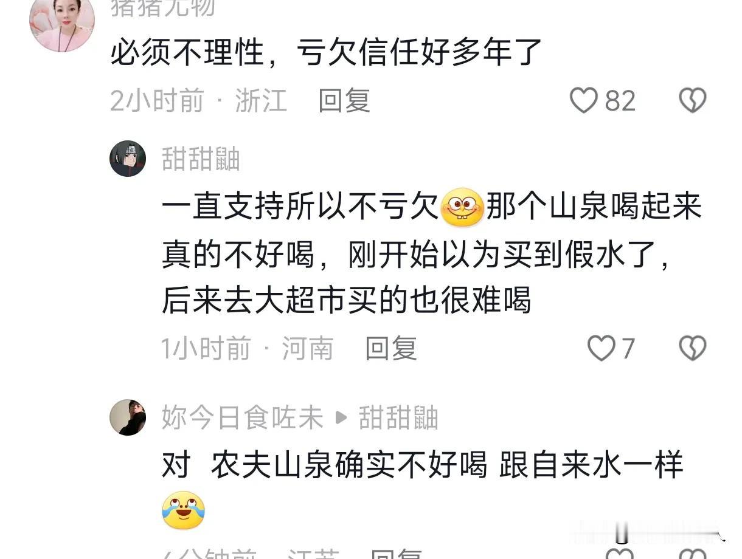Open 甜甜鼬's Itachi avatar

click(x=128, y=159)
